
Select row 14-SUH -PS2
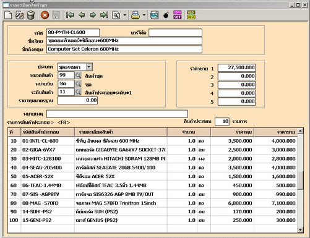(153, 212)
